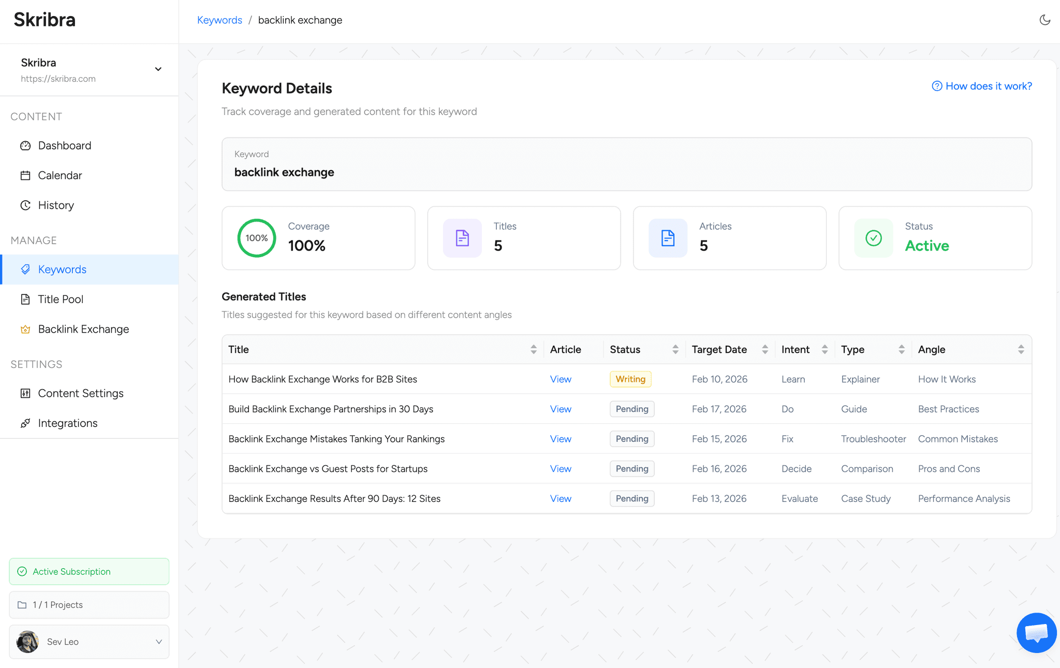Toggle dark mode with the moon icon
1060x668 pixels.
pyautogui.click(x=1044, y=20)
